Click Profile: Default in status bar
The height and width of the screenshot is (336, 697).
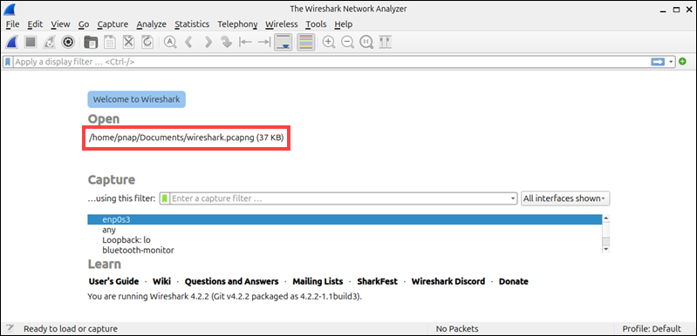click(652, 329)
